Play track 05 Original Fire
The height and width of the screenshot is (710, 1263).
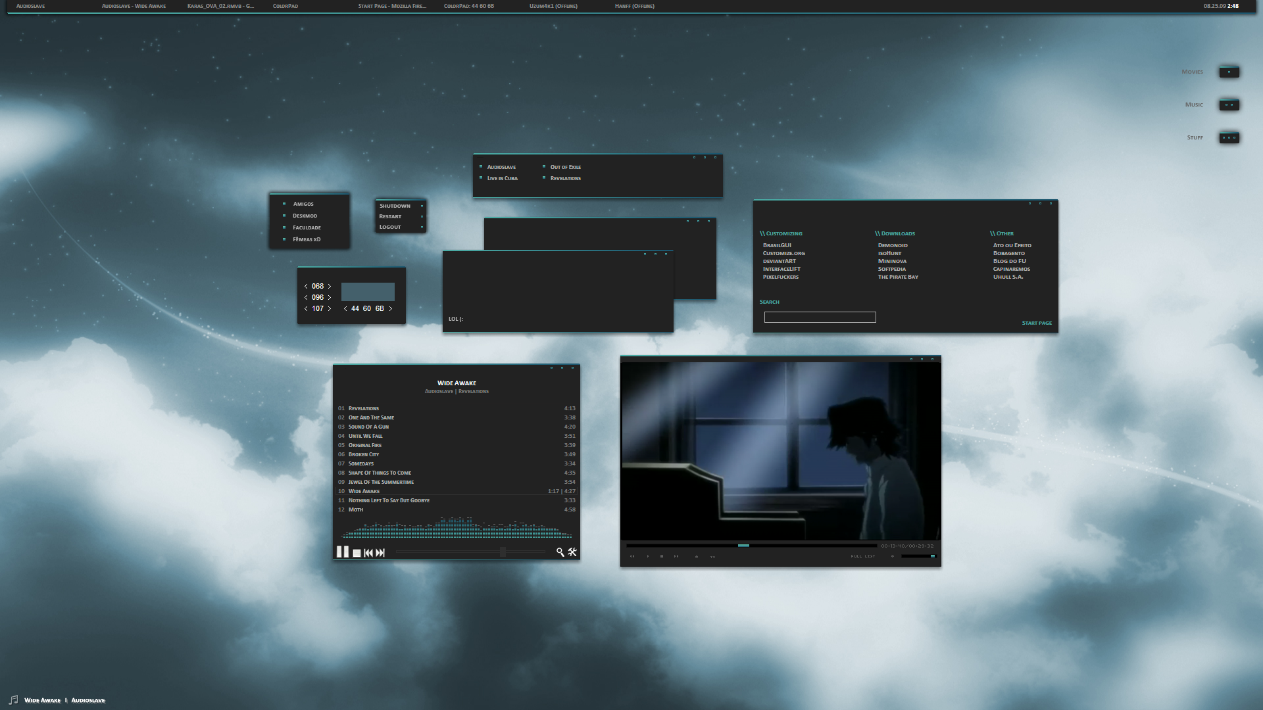457,445
